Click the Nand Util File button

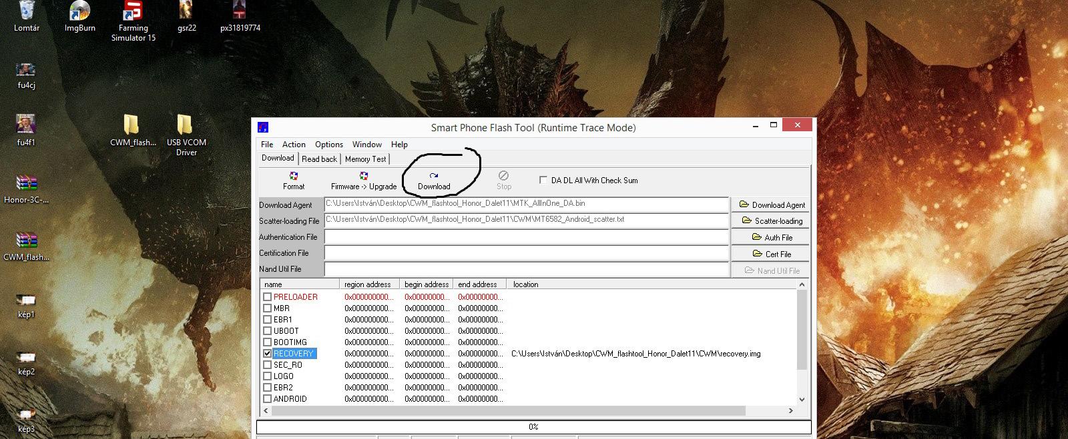pos(771,270)
